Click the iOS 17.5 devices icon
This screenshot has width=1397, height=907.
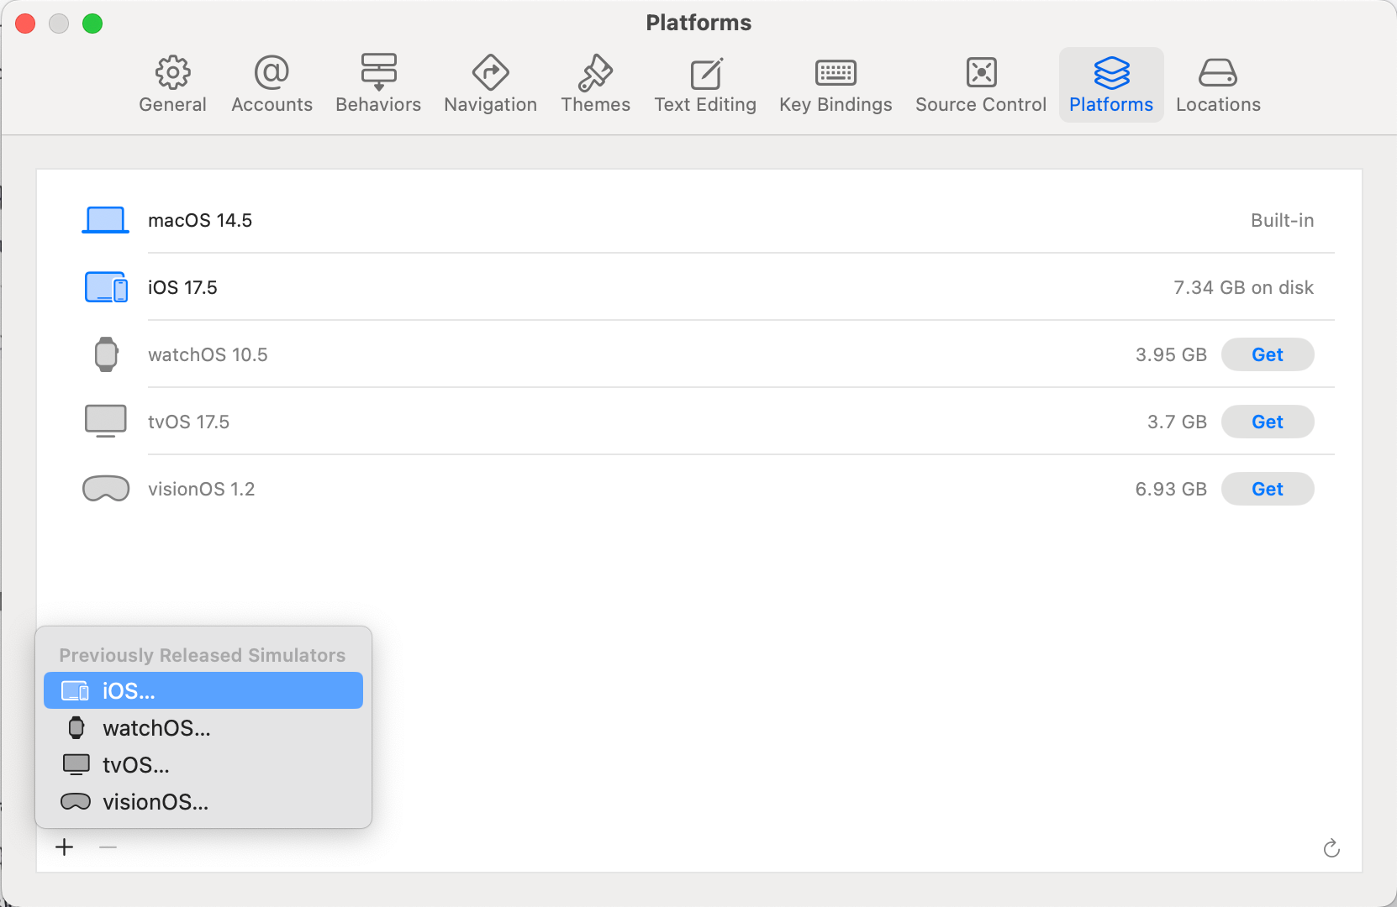coord(106,287)
